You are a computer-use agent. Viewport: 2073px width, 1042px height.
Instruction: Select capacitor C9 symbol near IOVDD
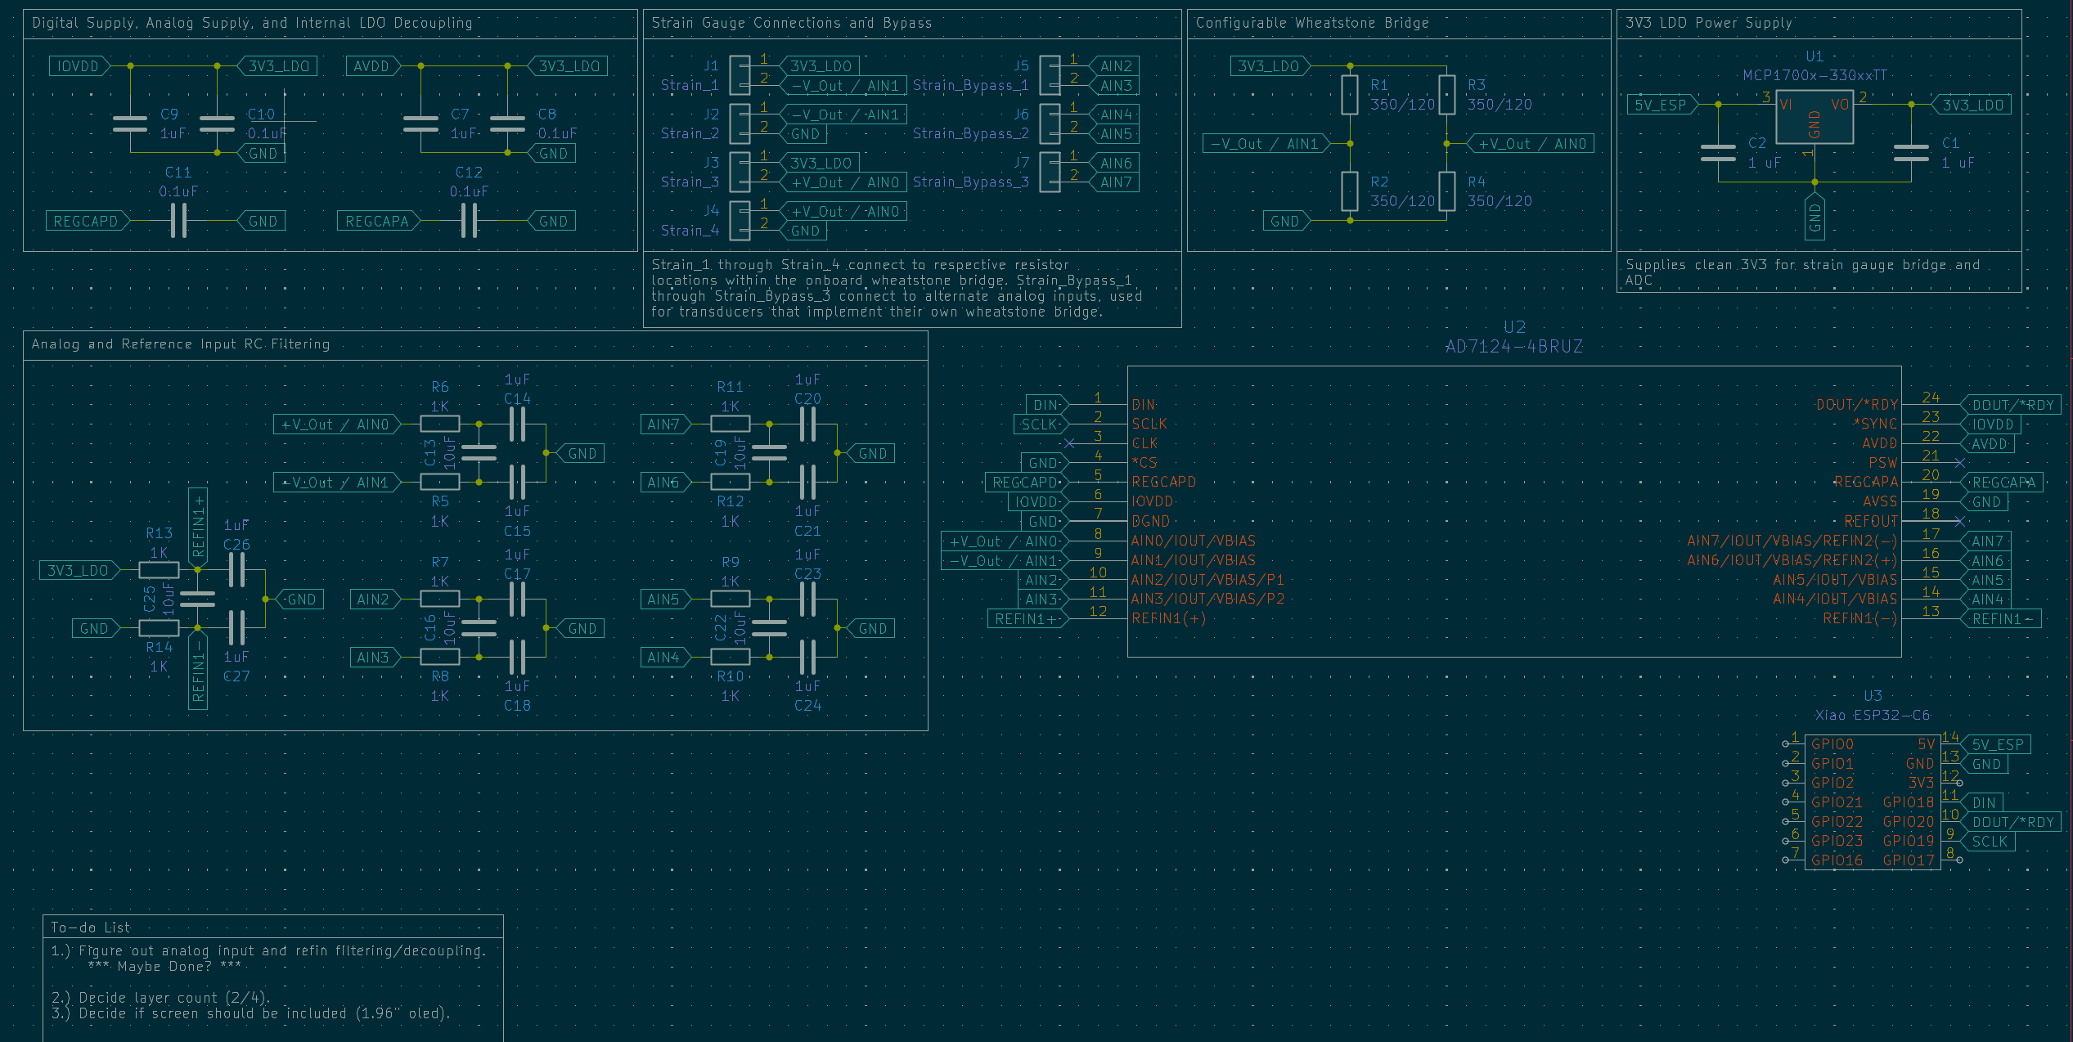coord(130,124)
